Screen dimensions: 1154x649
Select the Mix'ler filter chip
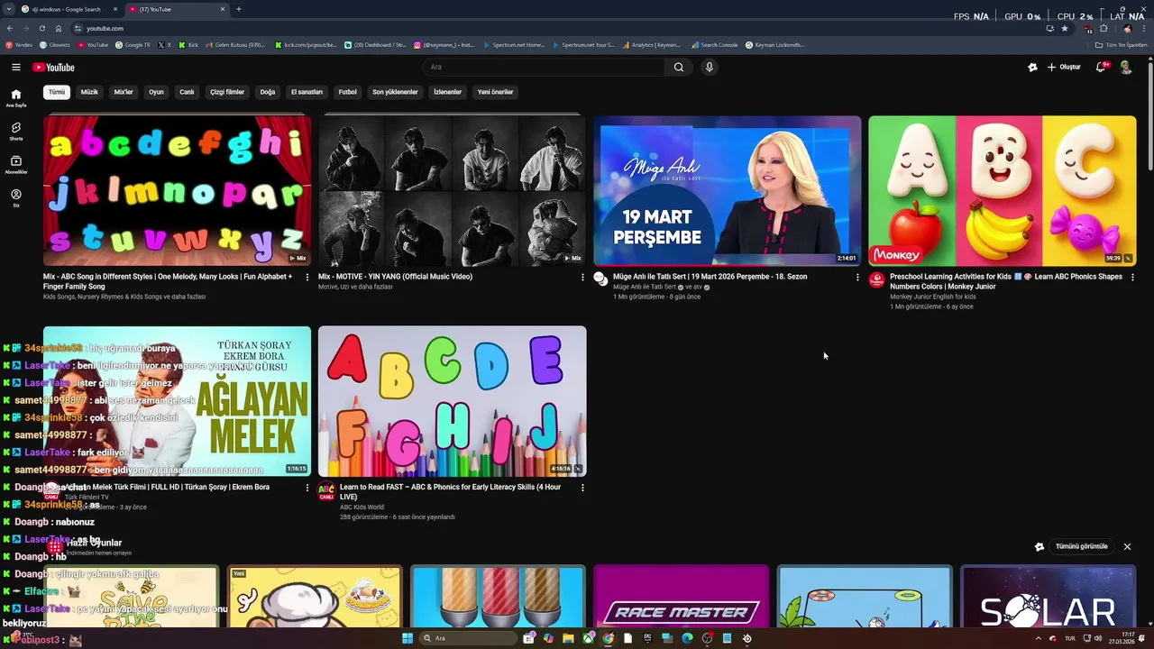[x=124, y=92]
